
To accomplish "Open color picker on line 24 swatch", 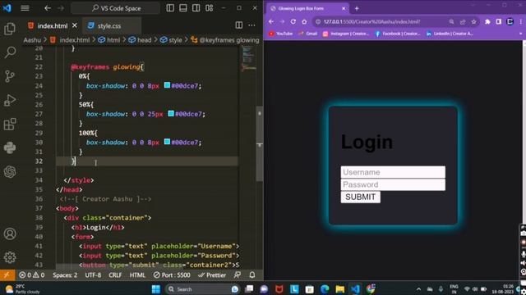I will tap(167, 85).
